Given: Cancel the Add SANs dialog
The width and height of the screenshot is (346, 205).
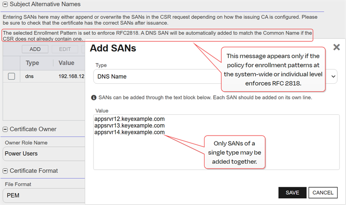Looking at the screenshot, I should tap(323, 193).
